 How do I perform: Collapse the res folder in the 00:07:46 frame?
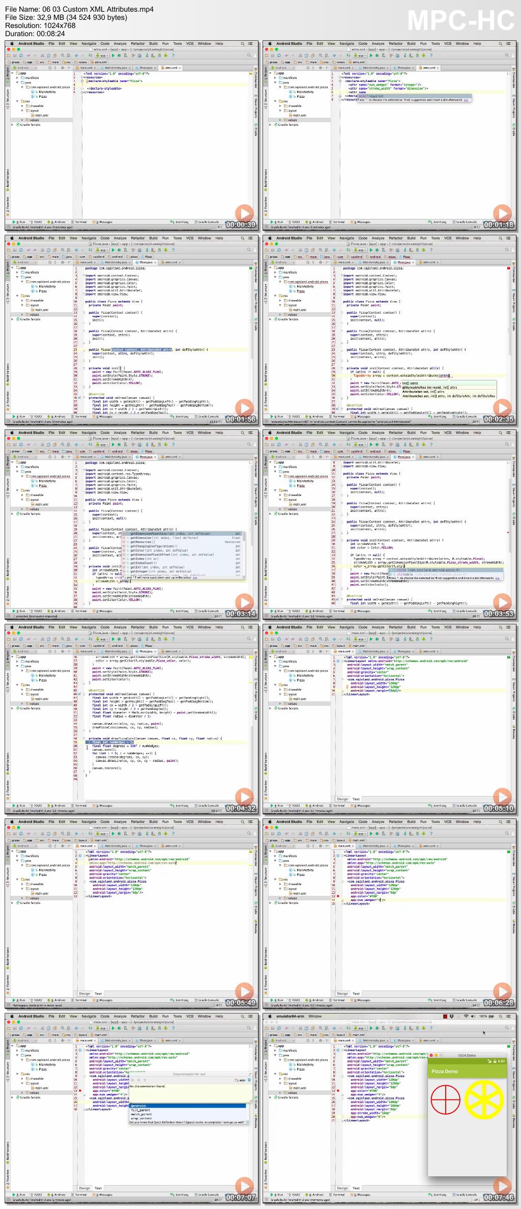[x=276, y=1074]
